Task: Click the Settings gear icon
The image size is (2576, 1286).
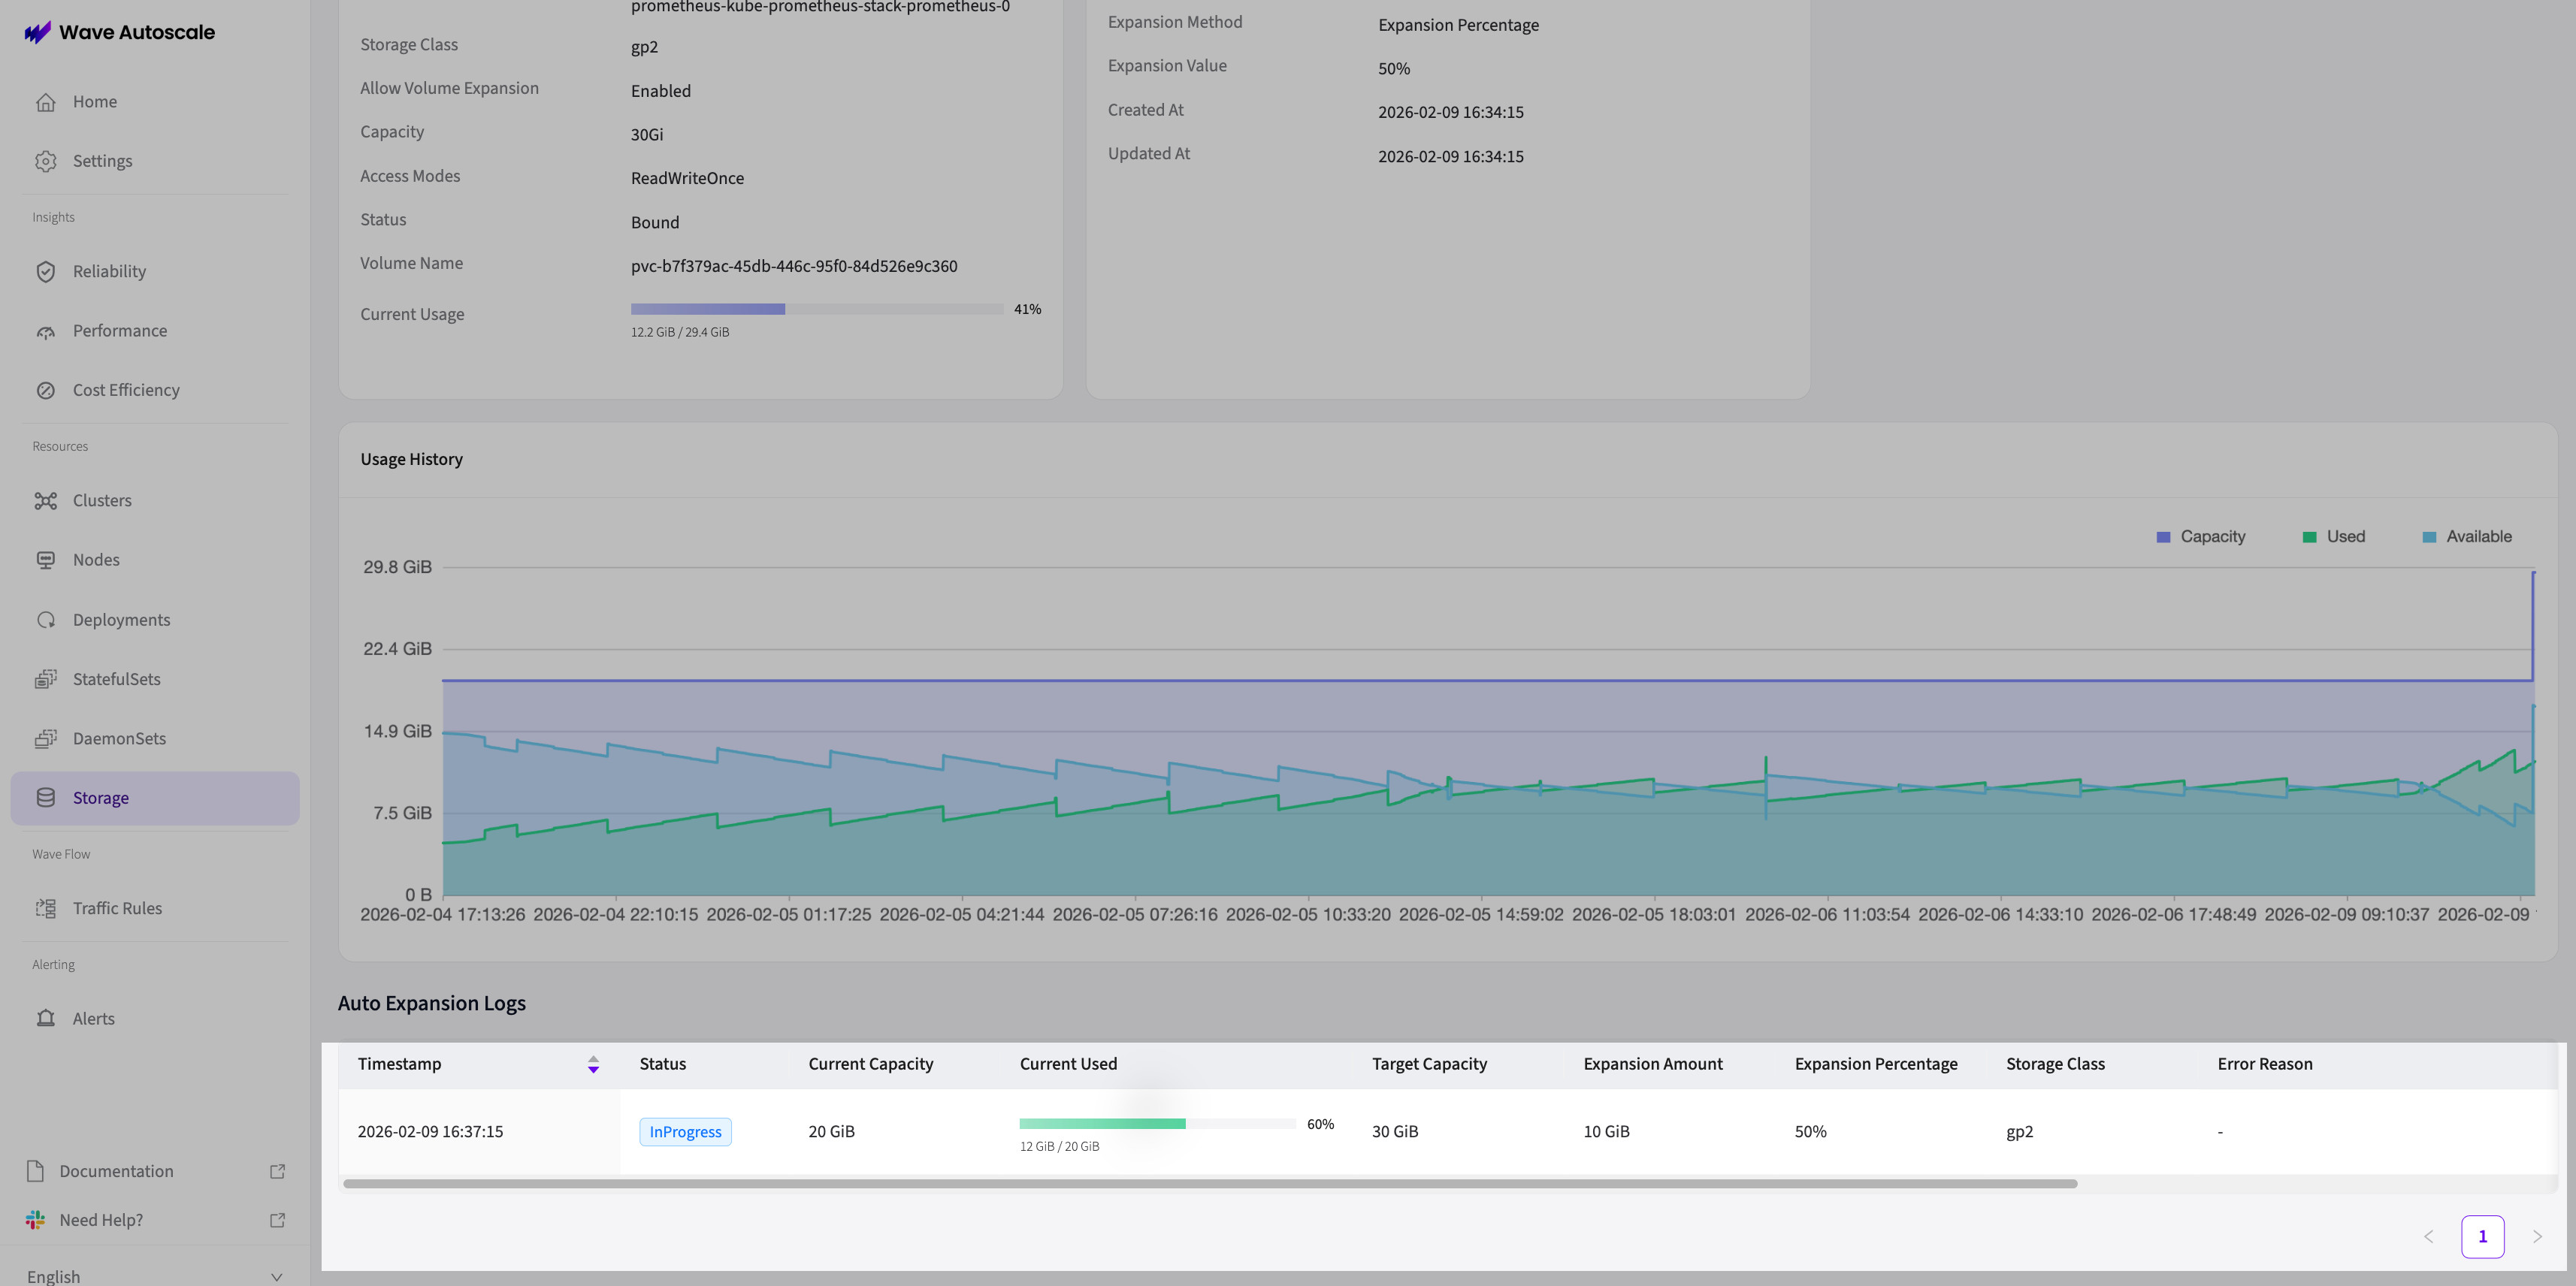Action: [46, 161]
